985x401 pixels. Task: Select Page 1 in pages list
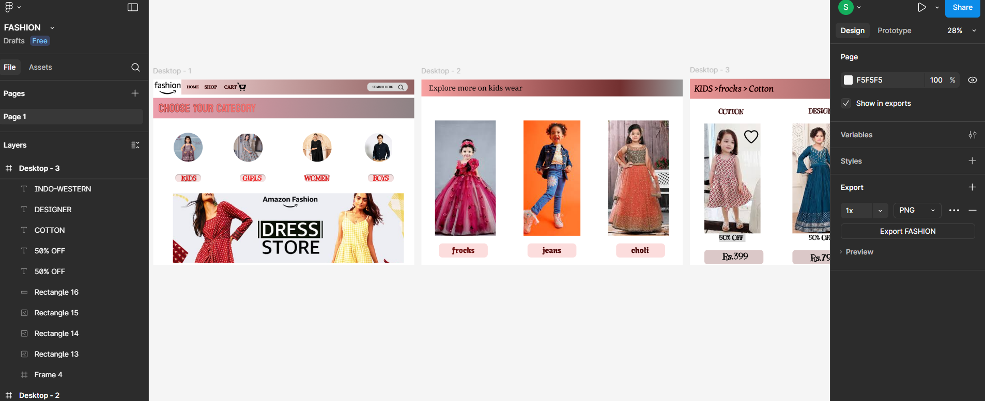[71, 117]
